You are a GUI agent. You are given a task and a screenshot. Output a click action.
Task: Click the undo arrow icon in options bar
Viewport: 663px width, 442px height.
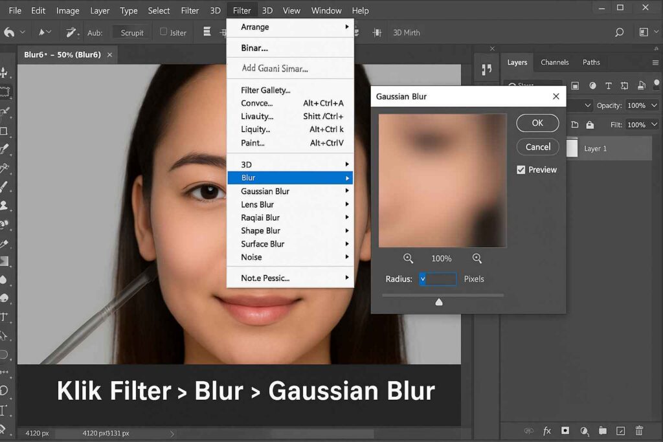9,32
